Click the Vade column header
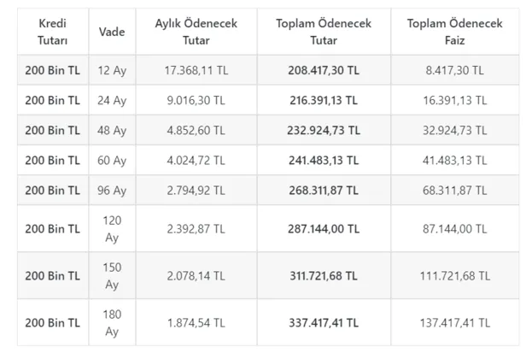Image resolution: width=526 pixels, height=353 pixels. tap(112, 31)
